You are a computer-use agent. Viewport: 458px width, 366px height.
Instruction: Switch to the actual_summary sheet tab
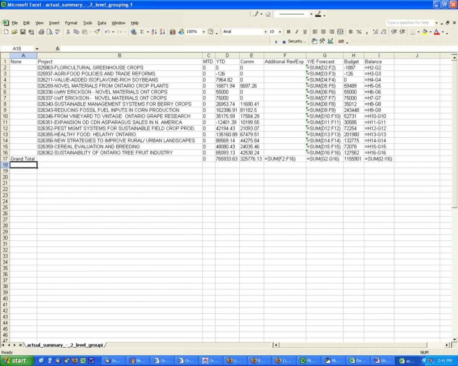[65, 345]
